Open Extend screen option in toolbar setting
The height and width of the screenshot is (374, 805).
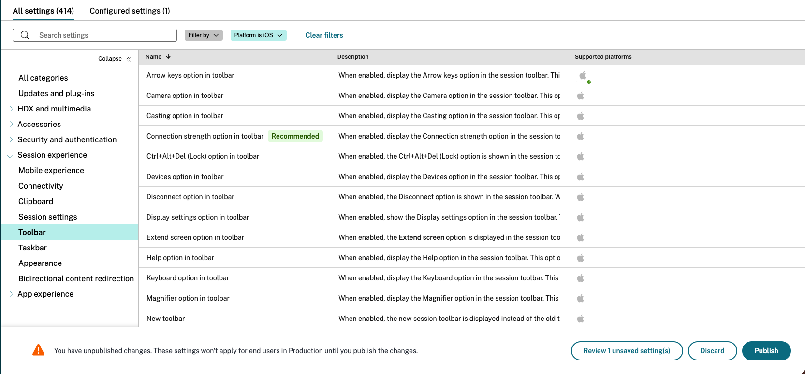[195, 237]
